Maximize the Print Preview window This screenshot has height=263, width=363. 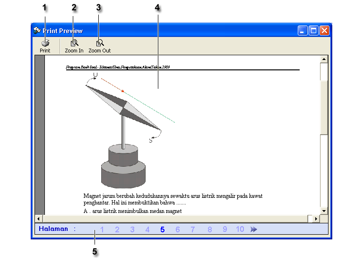(313, 31)
